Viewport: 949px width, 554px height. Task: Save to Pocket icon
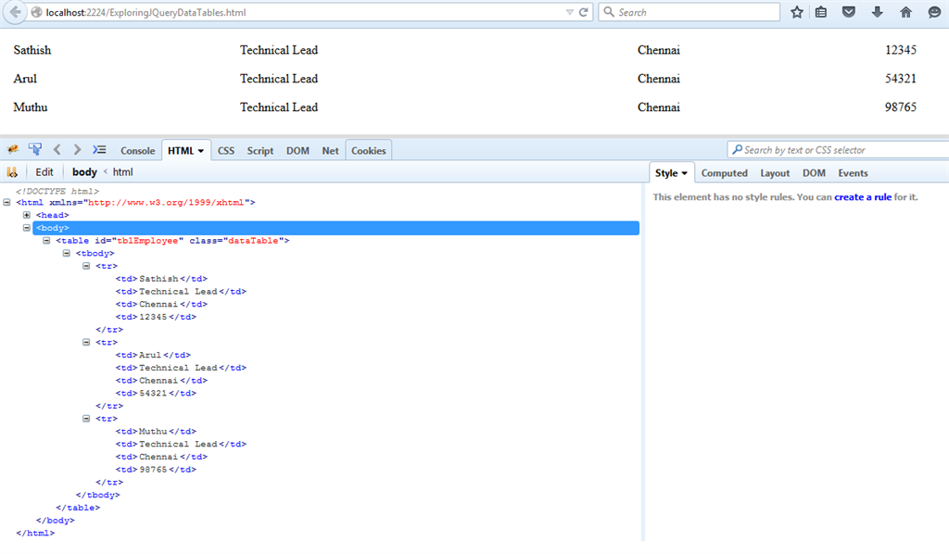coord(849,12)
